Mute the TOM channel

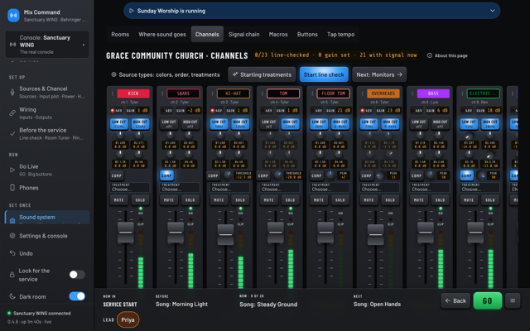coord(268,200)
